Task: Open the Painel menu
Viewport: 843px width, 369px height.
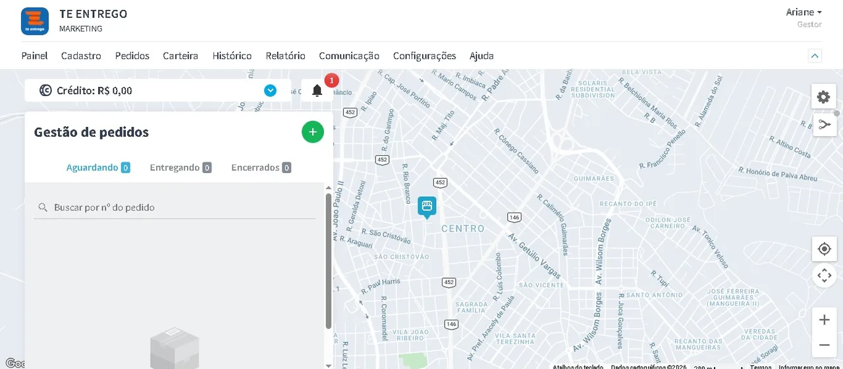Action: 34,56
